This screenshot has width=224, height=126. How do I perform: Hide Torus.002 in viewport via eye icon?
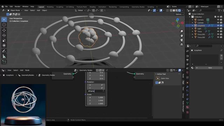pyautogui.click(x=218, y=37)
